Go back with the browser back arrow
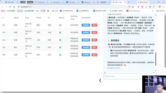 click(x=2, y=7)
